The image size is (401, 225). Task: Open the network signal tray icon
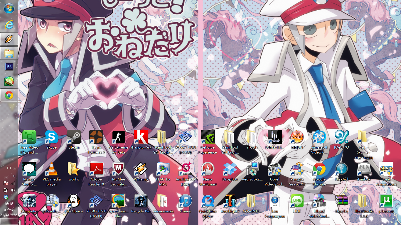[x=13, y=183]
